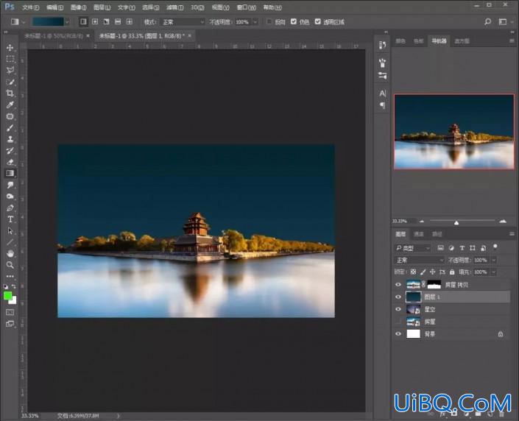This screenshot has height=421, width=519.
Task: Choose diamond gradient style
Action: [x=130, y=22]
